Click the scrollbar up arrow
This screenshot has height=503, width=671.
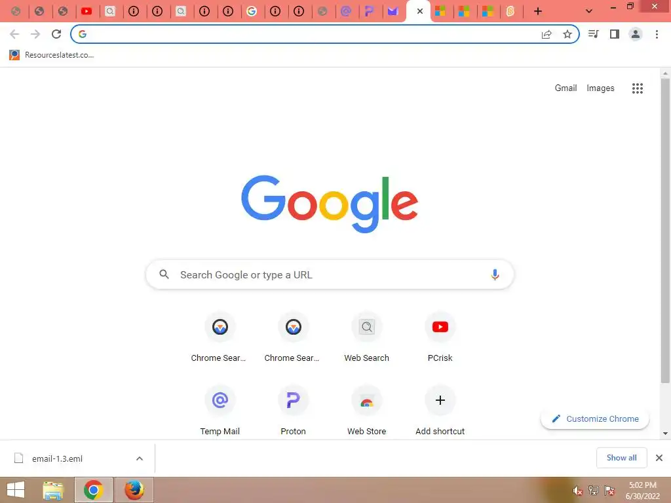(x=665, y=73)
